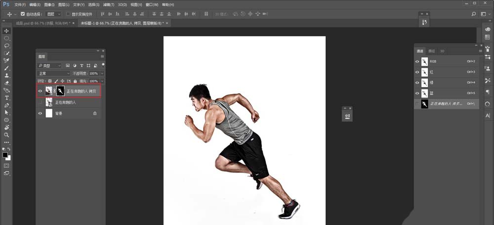Open the Swatches grid panel icon
This screenshot has height=225, width=494.
click(488, 37)
